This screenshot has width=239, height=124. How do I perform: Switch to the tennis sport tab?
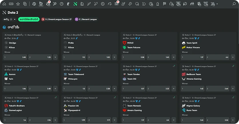point(55,4)
